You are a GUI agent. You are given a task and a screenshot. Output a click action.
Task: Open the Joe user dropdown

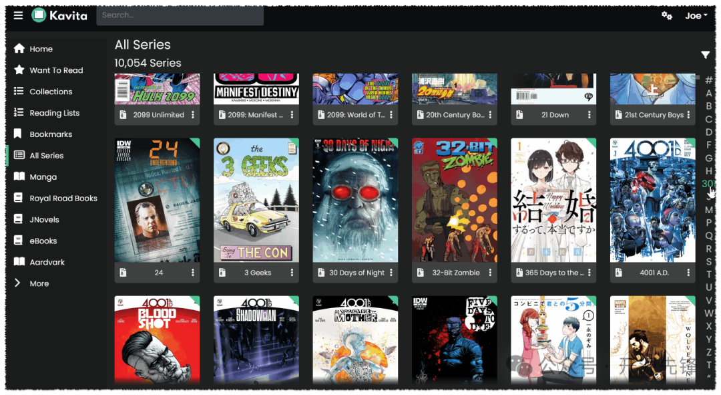click(696, 15)
